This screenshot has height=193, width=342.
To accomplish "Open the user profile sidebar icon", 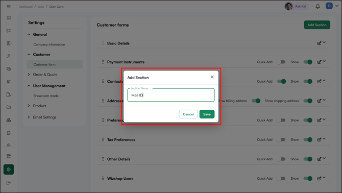I will 9,56.
